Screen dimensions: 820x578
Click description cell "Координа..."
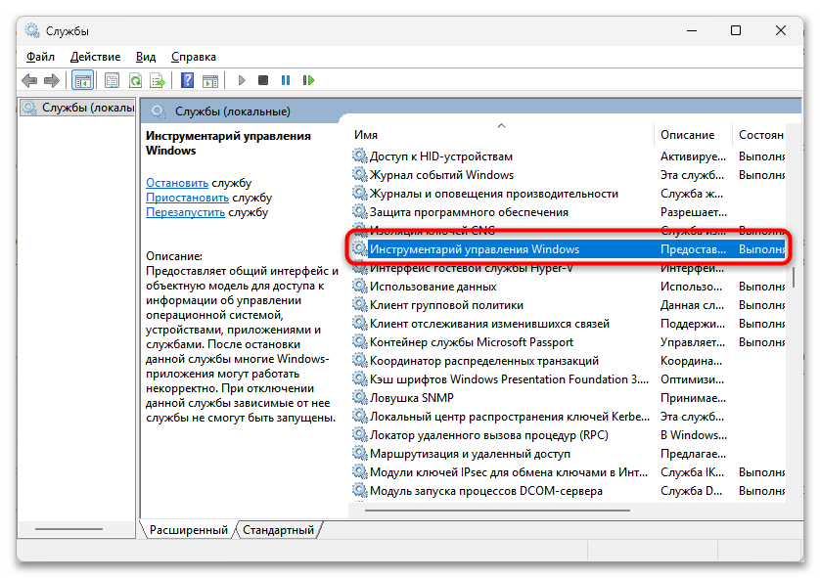(692, 361)
